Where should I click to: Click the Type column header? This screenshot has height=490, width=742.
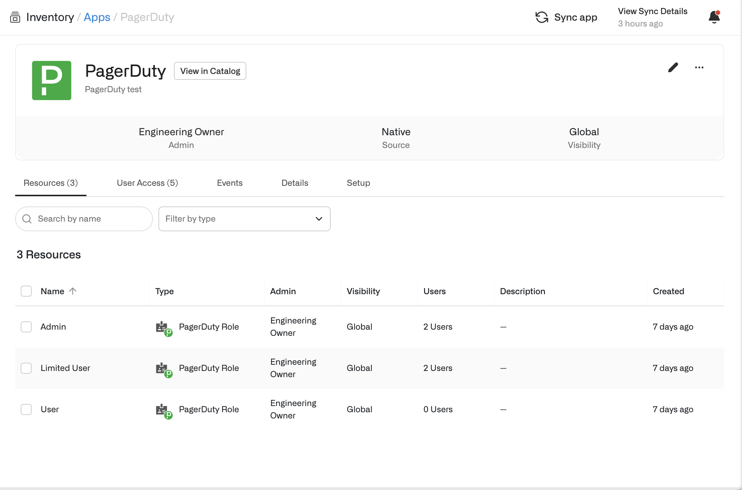click(x=165, y=291)
